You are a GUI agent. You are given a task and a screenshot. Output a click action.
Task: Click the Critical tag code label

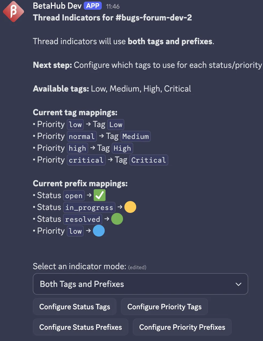(x=149, y=160)
